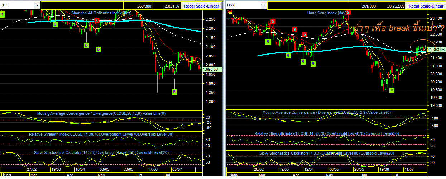The image size is (446, 179).
Task: Click the 12/04 date label
Action: pyautogui.click(x=309, y=169)
